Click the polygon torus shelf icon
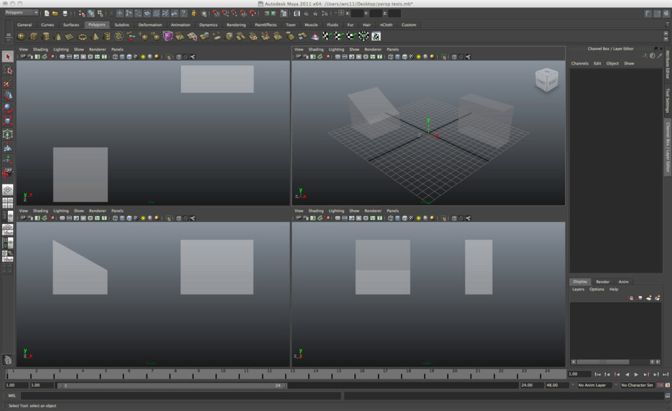The width and height of the screenshot is (672, 411). click(83, 37)
